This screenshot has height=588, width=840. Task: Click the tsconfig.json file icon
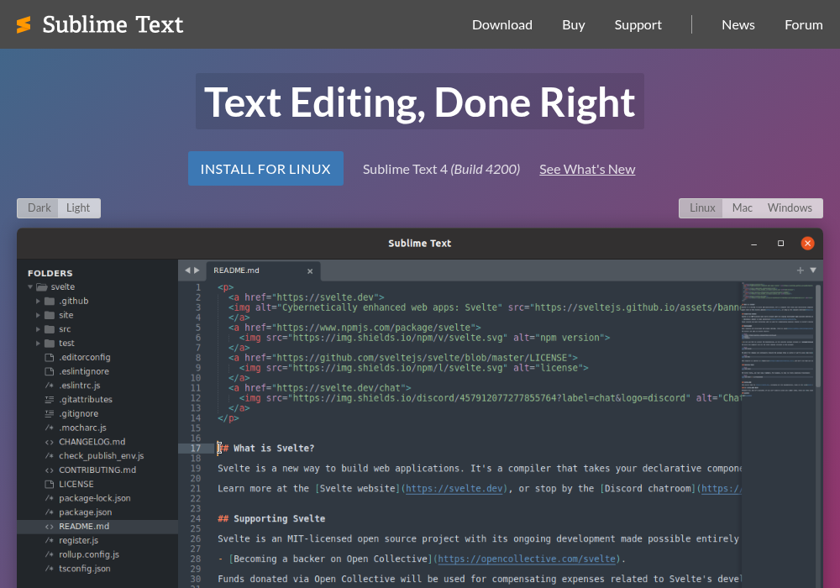coord(50,569)
